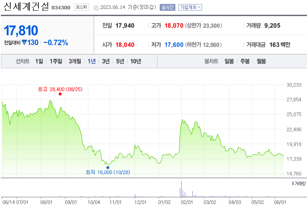The width and height of the screenshot is (307, 208).
Task: Click the -0.72% change rate
Action: click(56, 42)
